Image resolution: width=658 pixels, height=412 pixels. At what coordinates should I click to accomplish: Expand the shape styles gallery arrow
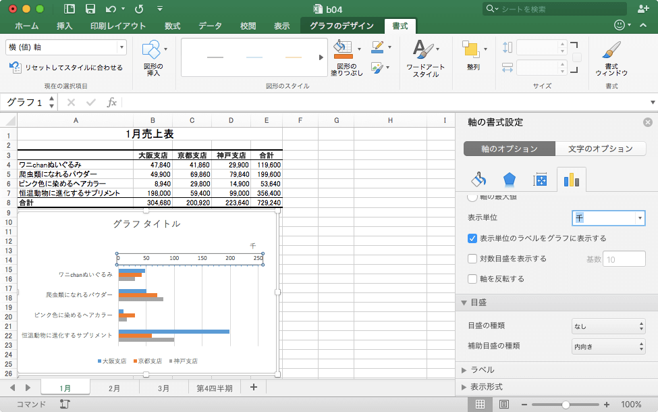click(x=321, y=57)
